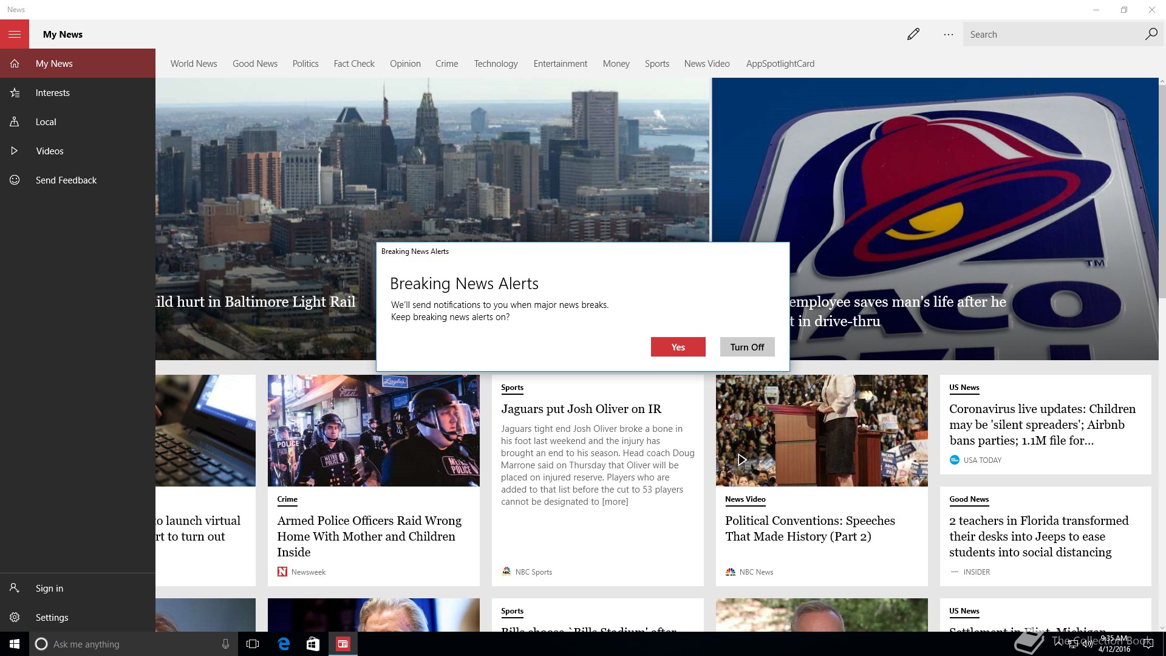This screenshot has width=1166, height=656.
Task: Confirm Yes for breaking news alerts
Action: click(x=678, y=347)
